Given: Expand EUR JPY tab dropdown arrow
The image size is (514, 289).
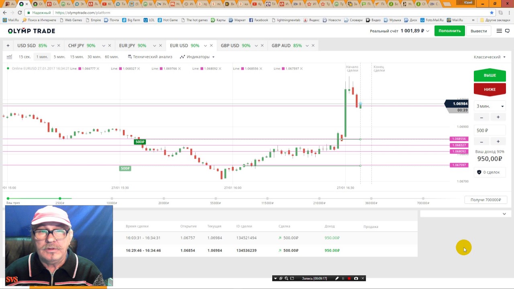Looking at the screenshot, I should pos(154,46).
